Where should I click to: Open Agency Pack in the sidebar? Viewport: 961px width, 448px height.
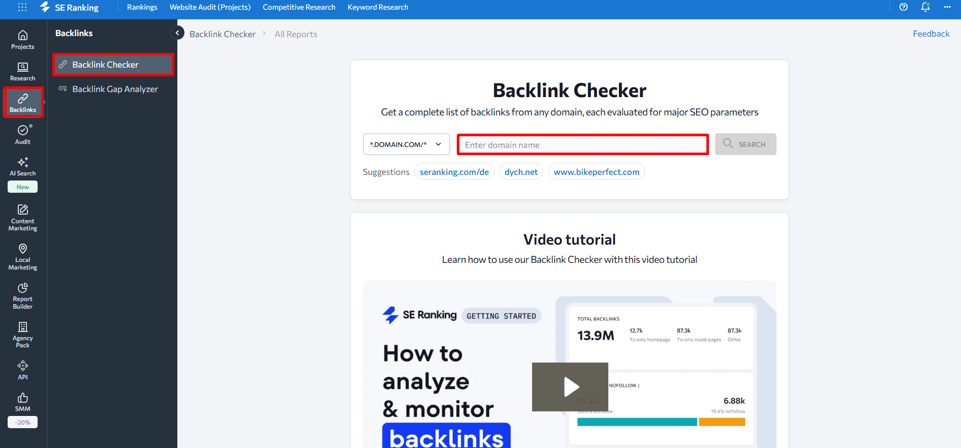pyautogui.click(x=23, y=335)
